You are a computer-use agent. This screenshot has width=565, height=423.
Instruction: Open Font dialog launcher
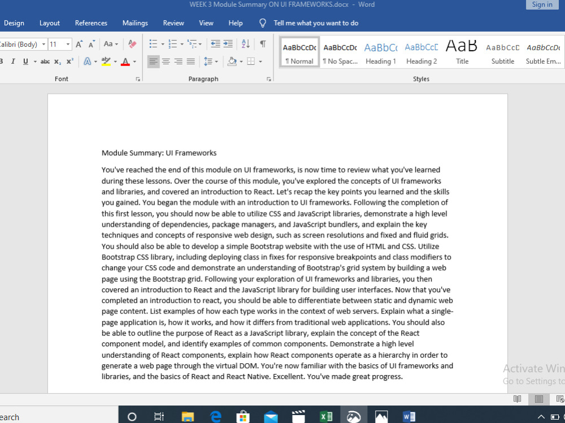click(x=138, y=79)
